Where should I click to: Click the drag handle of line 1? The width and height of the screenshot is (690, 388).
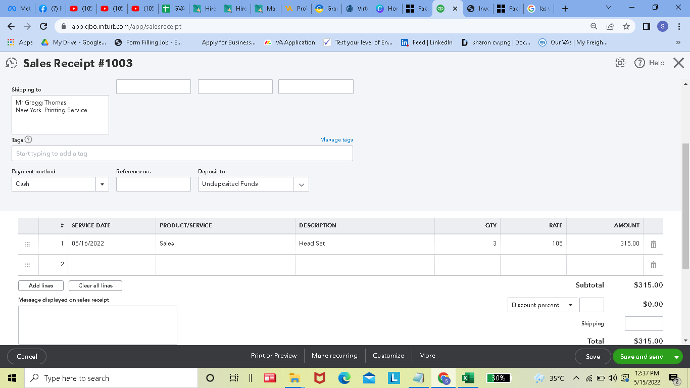coord(27,244)
